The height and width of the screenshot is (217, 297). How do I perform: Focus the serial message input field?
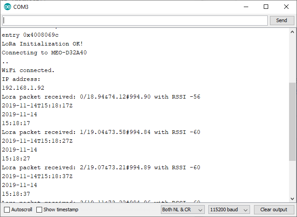coord(135,20)
